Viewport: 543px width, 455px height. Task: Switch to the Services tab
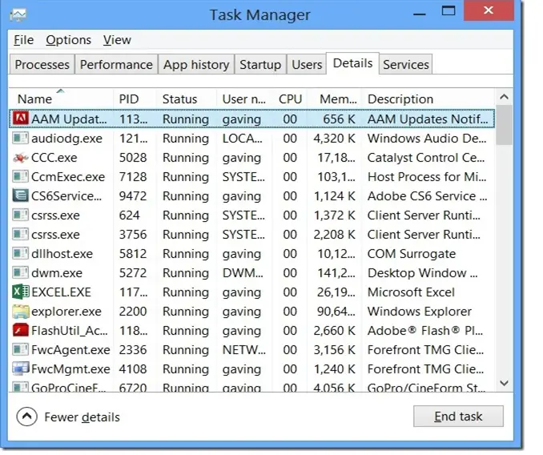click(x=406, y=65)
